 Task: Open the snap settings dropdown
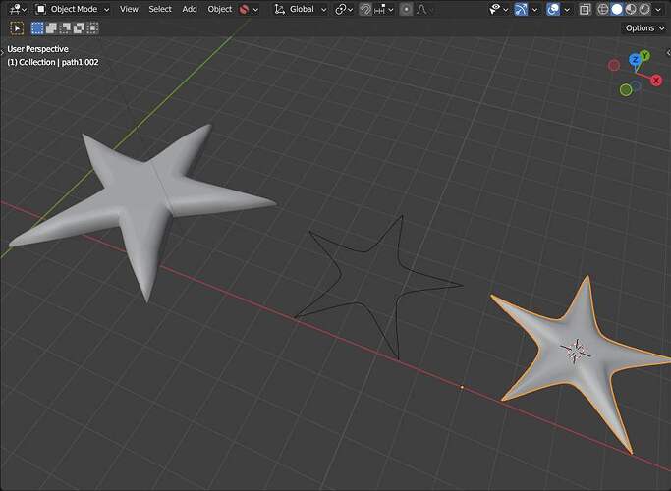(x=383, y=9)
